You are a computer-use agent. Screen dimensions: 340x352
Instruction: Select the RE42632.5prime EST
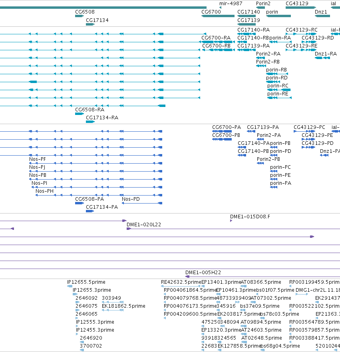point(181,286)
